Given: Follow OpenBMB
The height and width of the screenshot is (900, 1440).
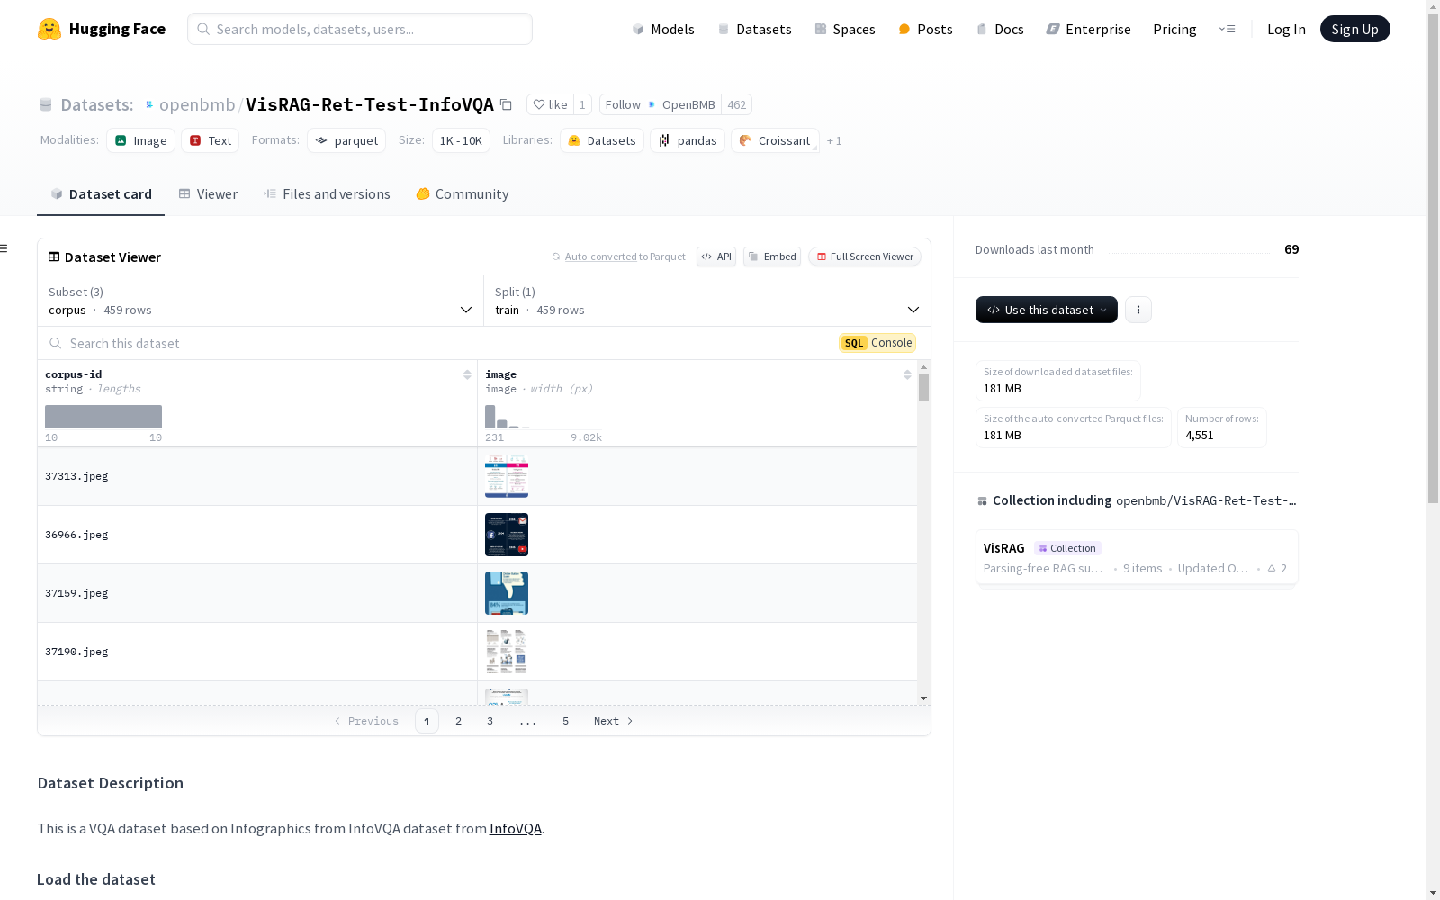Looking at the screenshot, I should click(x=661, y=104).
